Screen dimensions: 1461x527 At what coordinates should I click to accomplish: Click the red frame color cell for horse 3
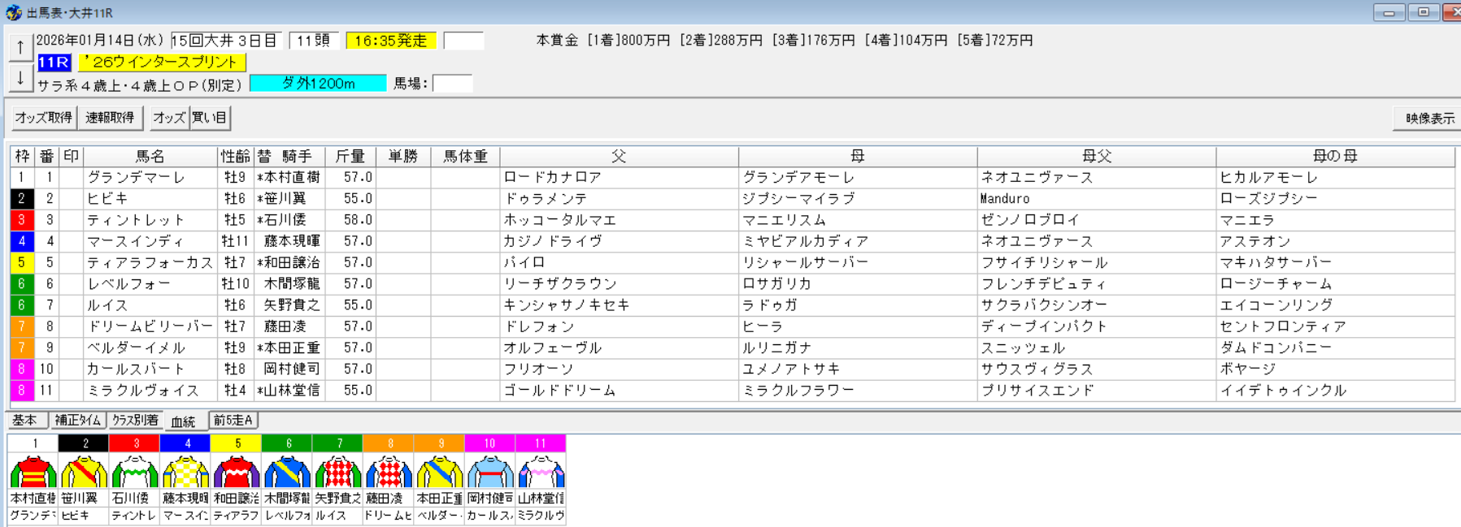click(22, 220)
